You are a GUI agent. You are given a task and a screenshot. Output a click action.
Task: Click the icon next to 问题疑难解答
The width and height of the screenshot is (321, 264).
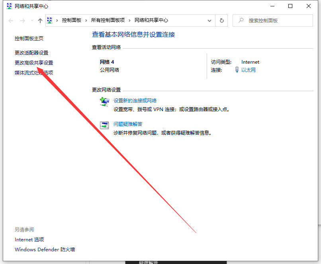pyautogui.click(x=104, y=125)
